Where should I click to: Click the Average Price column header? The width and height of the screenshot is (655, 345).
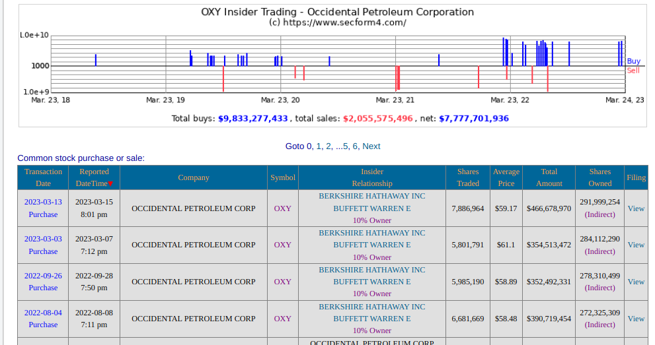click(506, 177)
